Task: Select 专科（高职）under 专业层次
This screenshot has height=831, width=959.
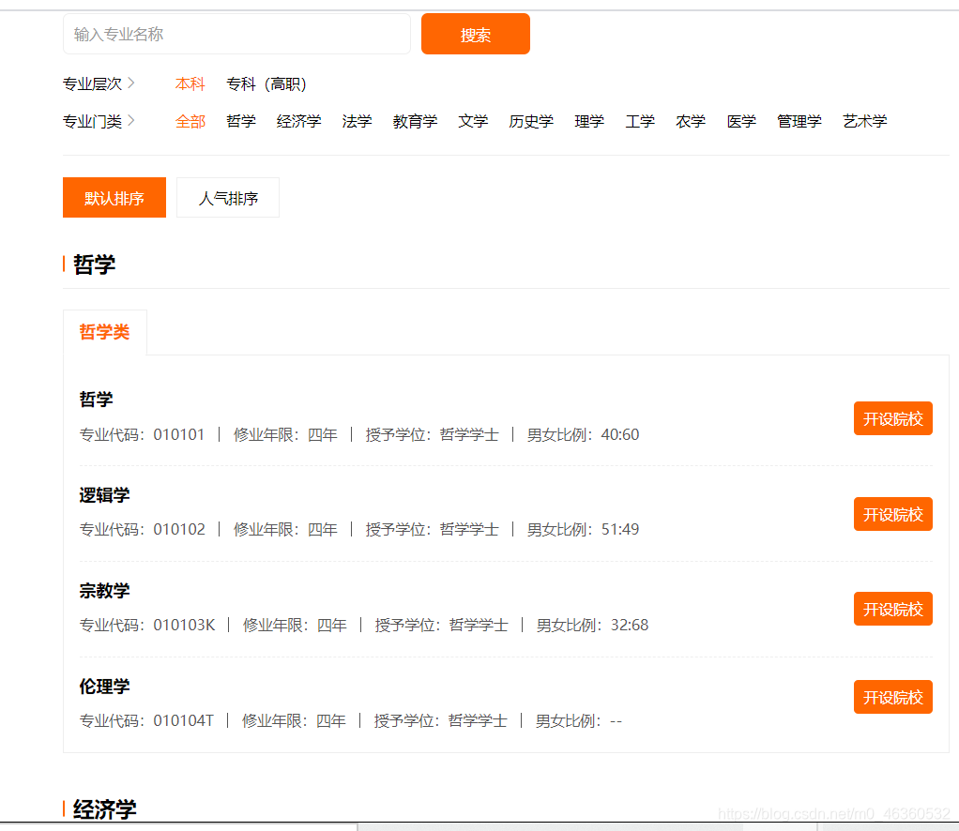Action: (266, 83)
